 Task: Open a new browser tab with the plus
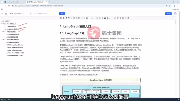pos(49,2)
